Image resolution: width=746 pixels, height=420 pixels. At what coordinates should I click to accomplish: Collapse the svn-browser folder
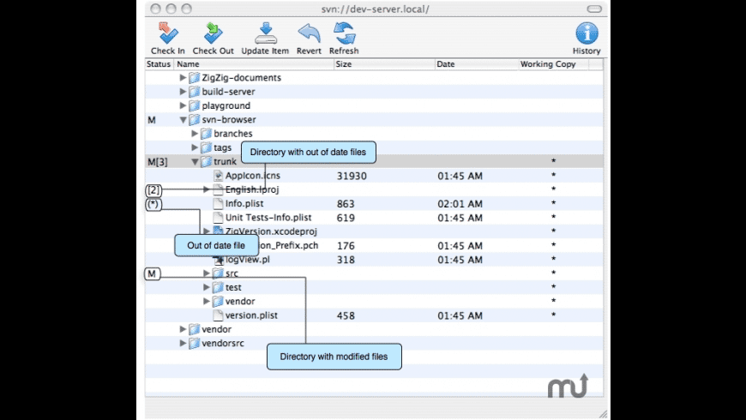point(183,120)
